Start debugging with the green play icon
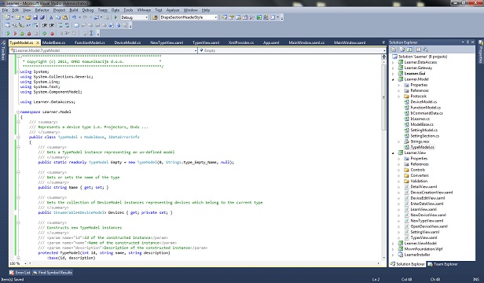The width and height of the screenshot is (484, 283). pyautogui.click(x=115, y=17)
